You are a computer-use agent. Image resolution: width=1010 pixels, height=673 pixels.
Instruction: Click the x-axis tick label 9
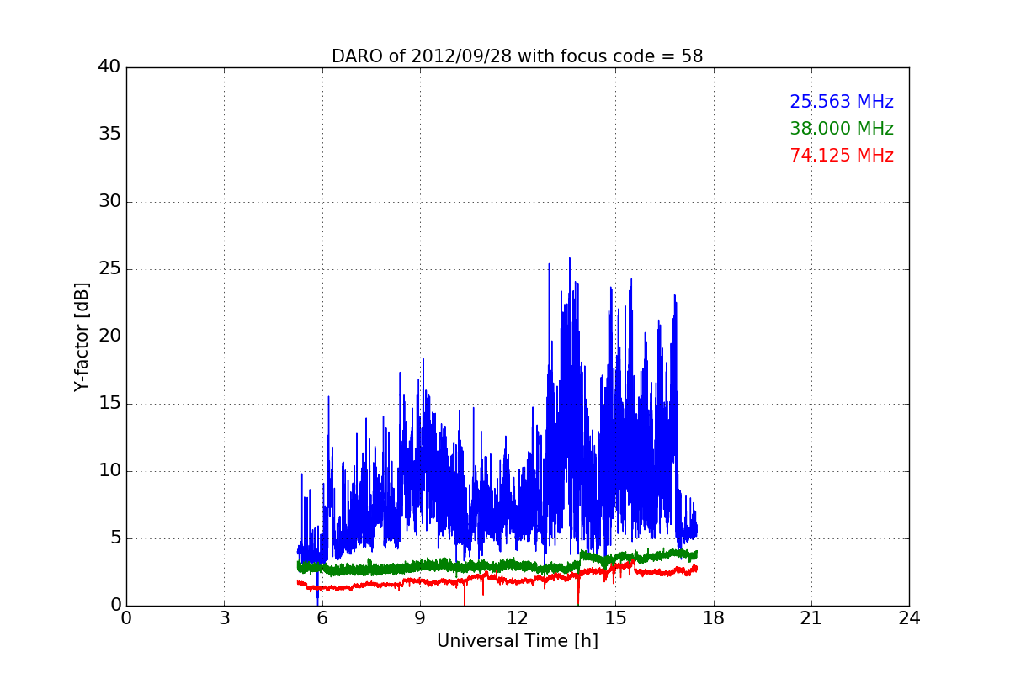point(419,617)
